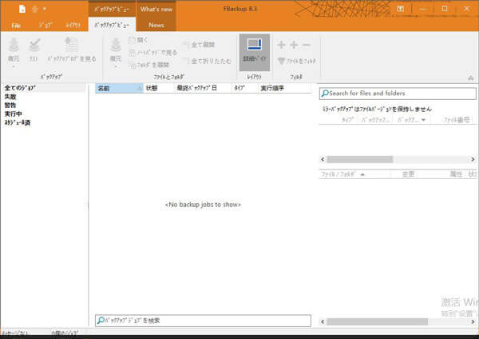Click the 0個のジョブ status bar text
Screen dimensions: 479x339
point(65,333)
